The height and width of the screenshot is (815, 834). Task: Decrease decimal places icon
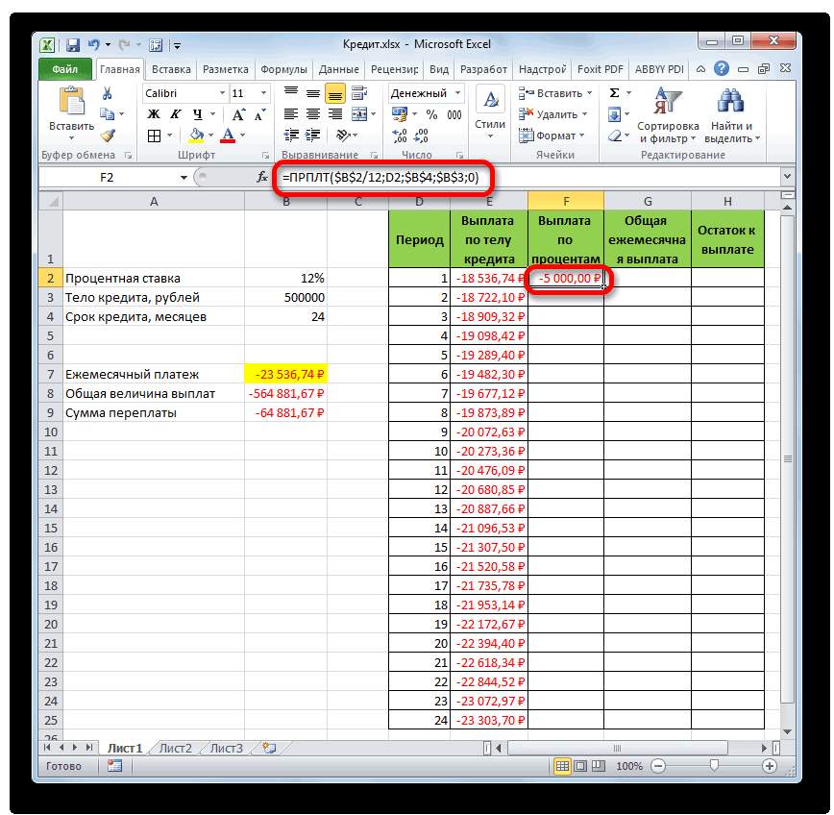pyautogui.click(x=421, y=136)
